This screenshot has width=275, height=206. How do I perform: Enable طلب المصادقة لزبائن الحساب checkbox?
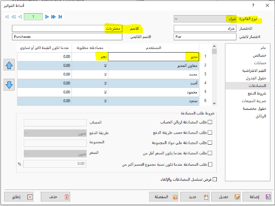(210, 123)
